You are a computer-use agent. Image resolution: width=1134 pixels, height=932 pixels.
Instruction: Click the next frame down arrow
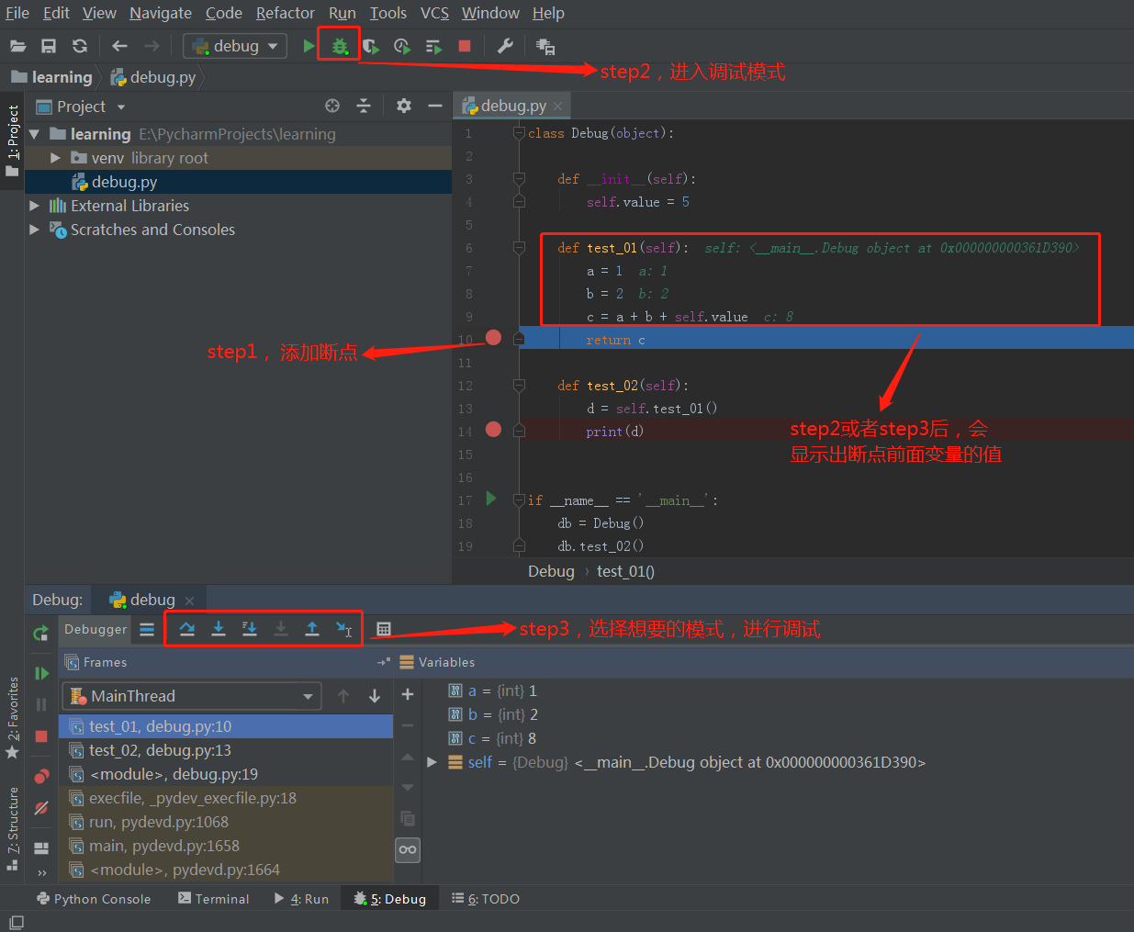(x=375, y=696)
